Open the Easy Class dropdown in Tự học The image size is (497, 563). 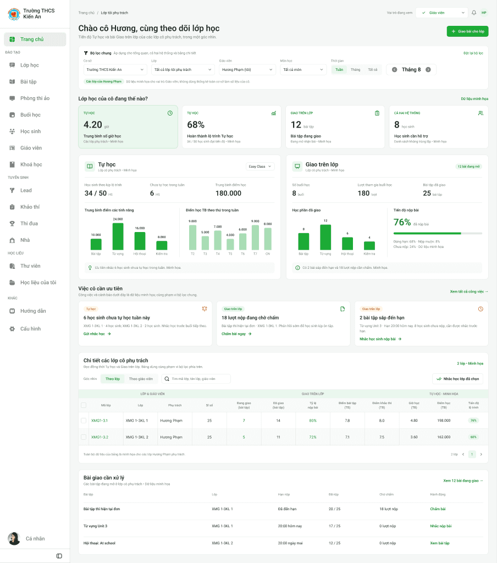coord(260,166)
